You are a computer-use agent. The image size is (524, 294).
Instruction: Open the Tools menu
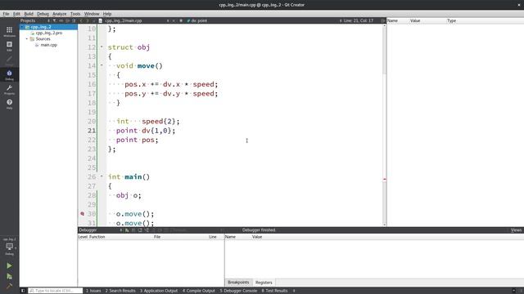click(x=75, y=14)
